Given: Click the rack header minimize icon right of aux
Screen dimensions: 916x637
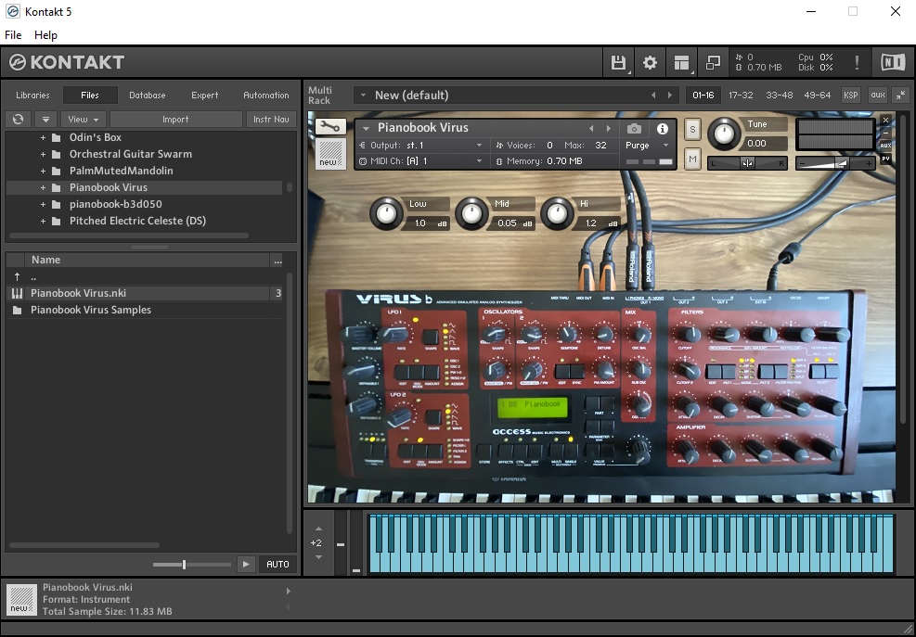Looking at the screenshot, I should [901, 96].
